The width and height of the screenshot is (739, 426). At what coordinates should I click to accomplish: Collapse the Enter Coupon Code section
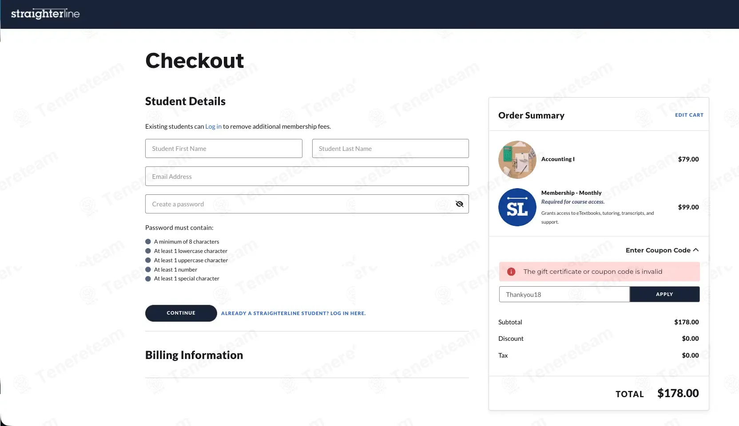pos(662,250)
